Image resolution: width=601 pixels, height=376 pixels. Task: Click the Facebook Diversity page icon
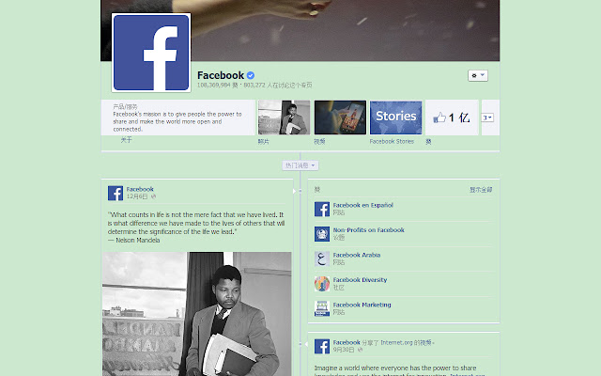[x=322, y=284]
